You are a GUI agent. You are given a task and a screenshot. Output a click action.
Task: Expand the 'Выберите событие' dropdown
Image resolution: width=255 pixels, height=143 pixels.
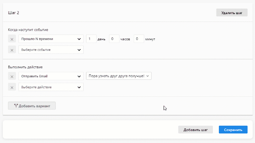click(51, 50)
